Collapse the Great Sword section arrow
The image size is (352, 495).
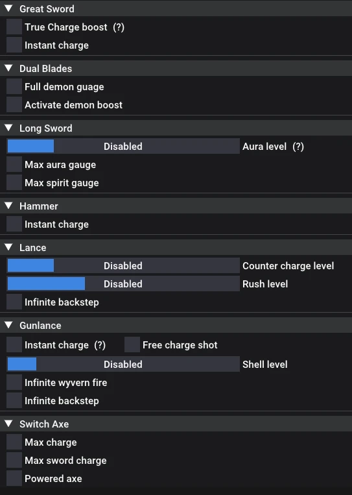[x=9, y=8]
